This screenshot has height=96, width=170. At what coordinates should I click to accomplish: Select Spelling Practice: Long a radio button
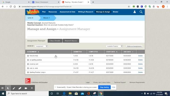(28, 72)
